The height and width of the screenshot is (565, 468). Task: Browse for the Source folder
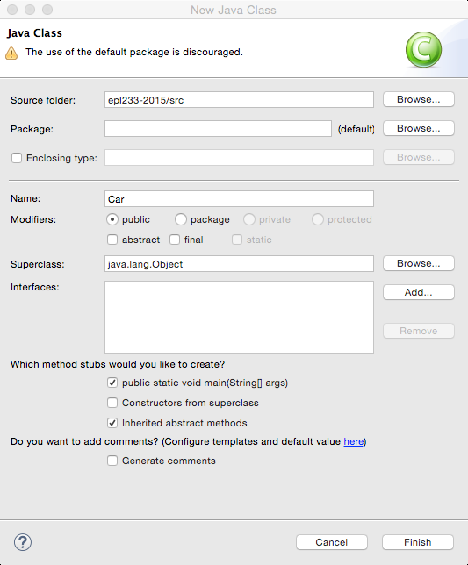pos(418,99)
